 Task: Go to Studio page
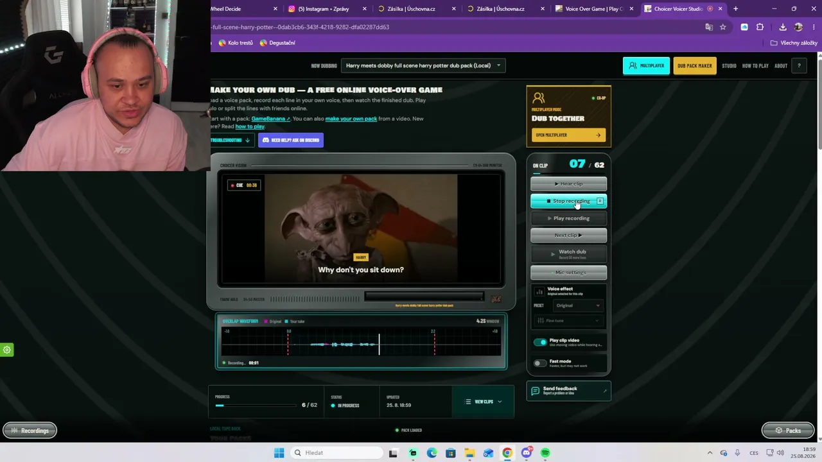coord(729,66)
